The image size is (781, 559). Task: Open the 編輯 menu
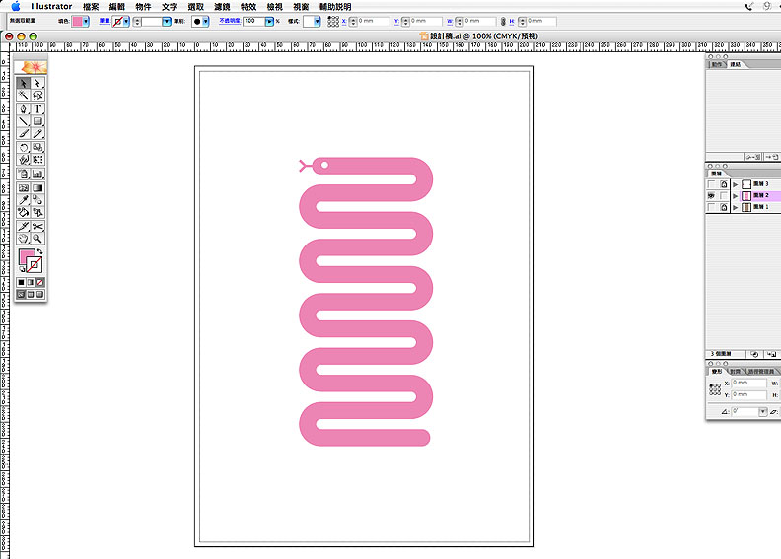coord(117,7)
